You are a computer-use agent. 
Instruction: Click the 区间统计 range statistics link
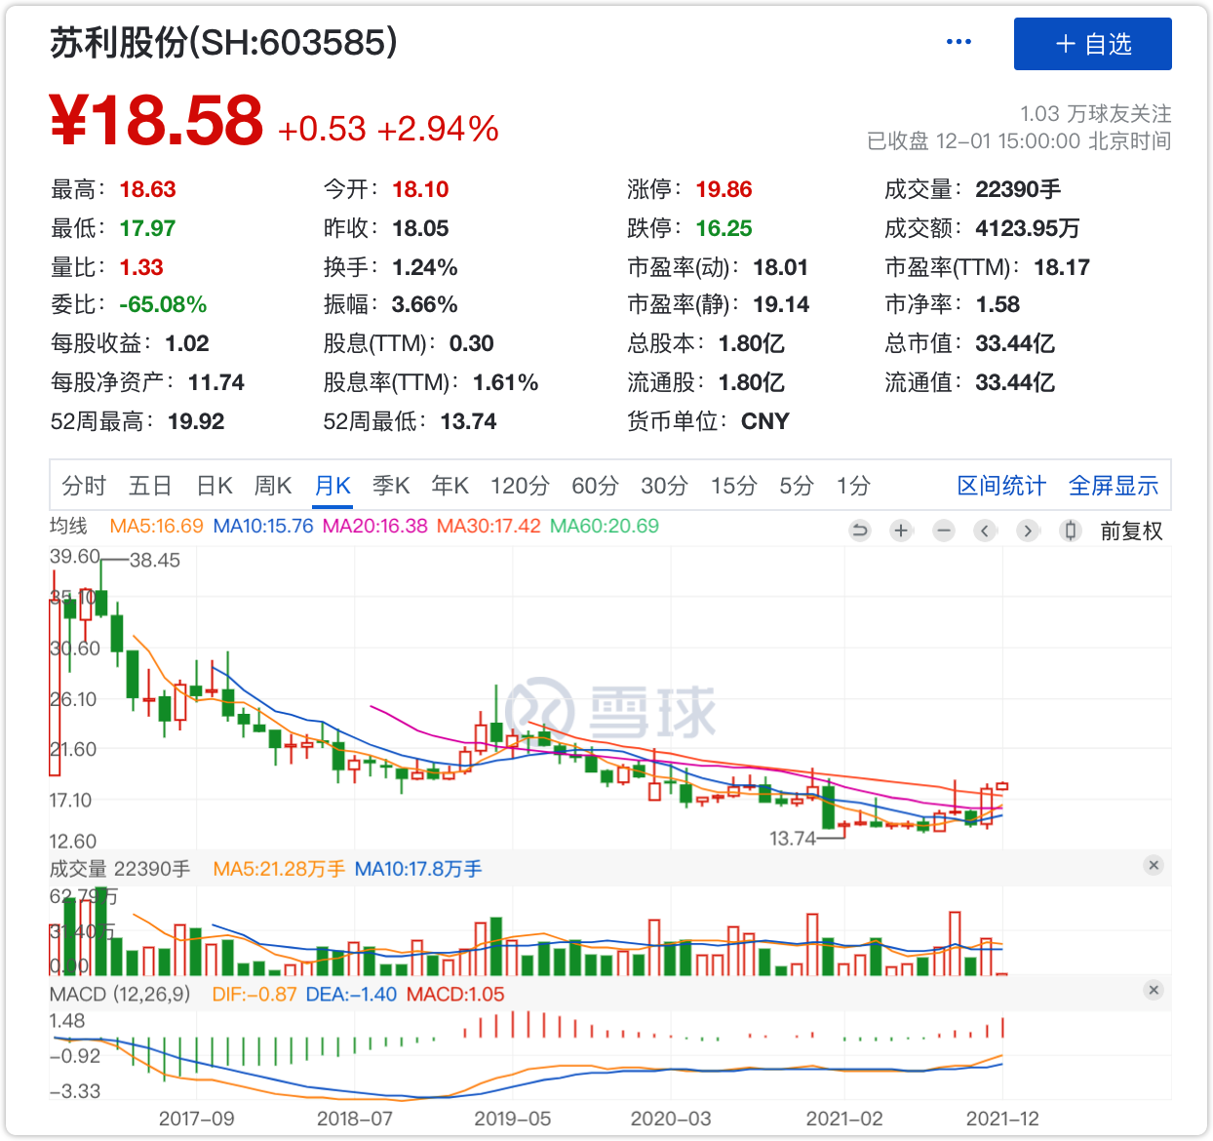click(1001, 486)
